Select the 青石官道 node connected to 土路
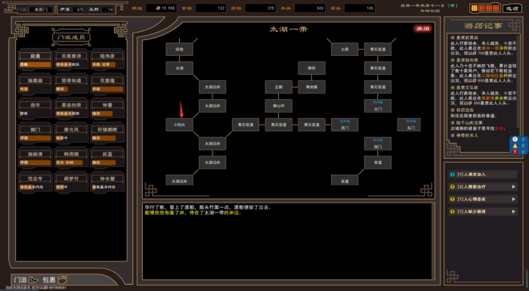This screenshot has width=529, height=291. pyautogui.click(x=378, y=49)
